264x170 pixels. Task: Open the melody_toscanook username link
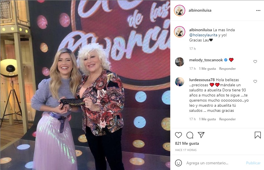tap(206, 60)
